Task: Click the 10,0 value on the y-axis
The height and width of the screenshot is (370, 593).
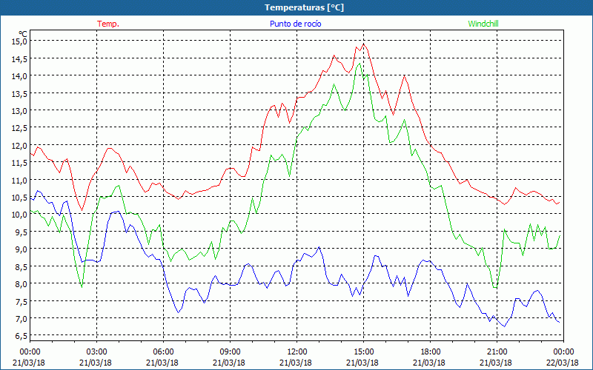Action: pyautogui.click(x=19, y=214)
